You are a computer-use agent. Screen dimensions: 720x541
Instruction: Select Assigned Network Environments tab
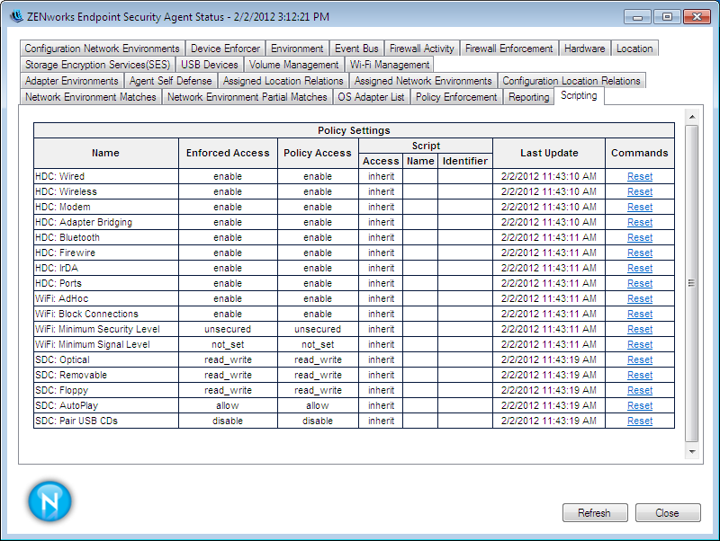(x=423, y=81)
